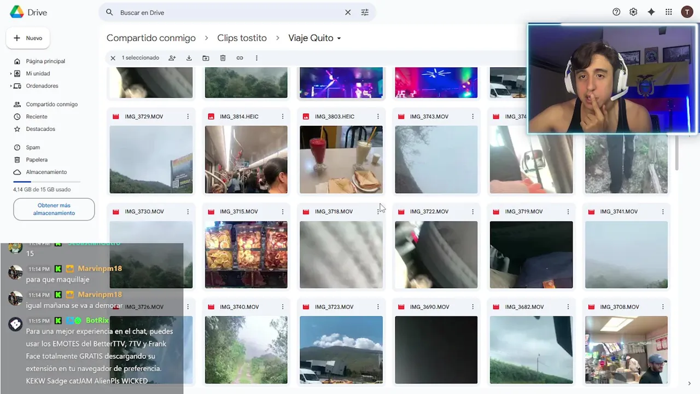Image resolution: width=700 pixels, height=394 pixels.
Task: Click the streamer webcam overlay
Action: tap(613, 79)
